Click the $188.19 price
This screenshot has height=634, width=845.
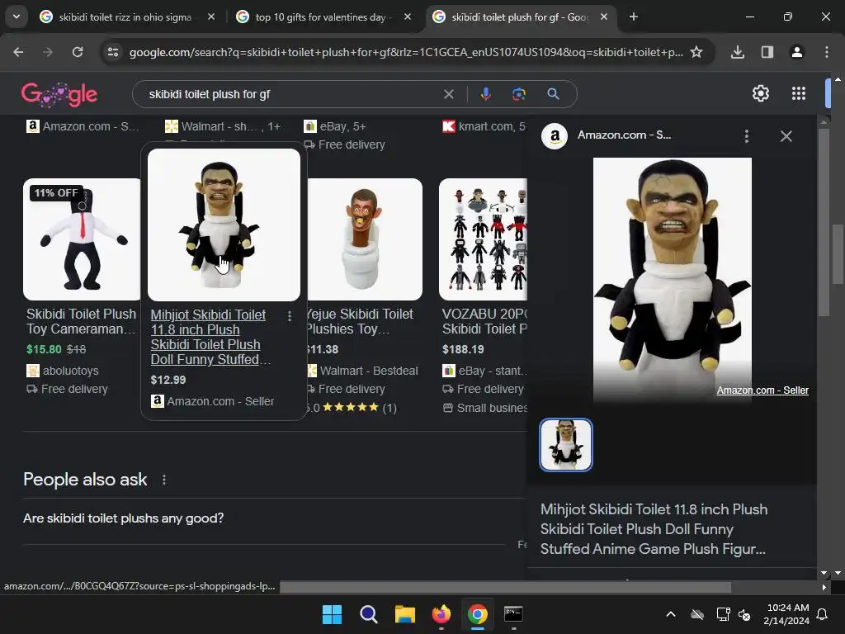pos(463,349)
